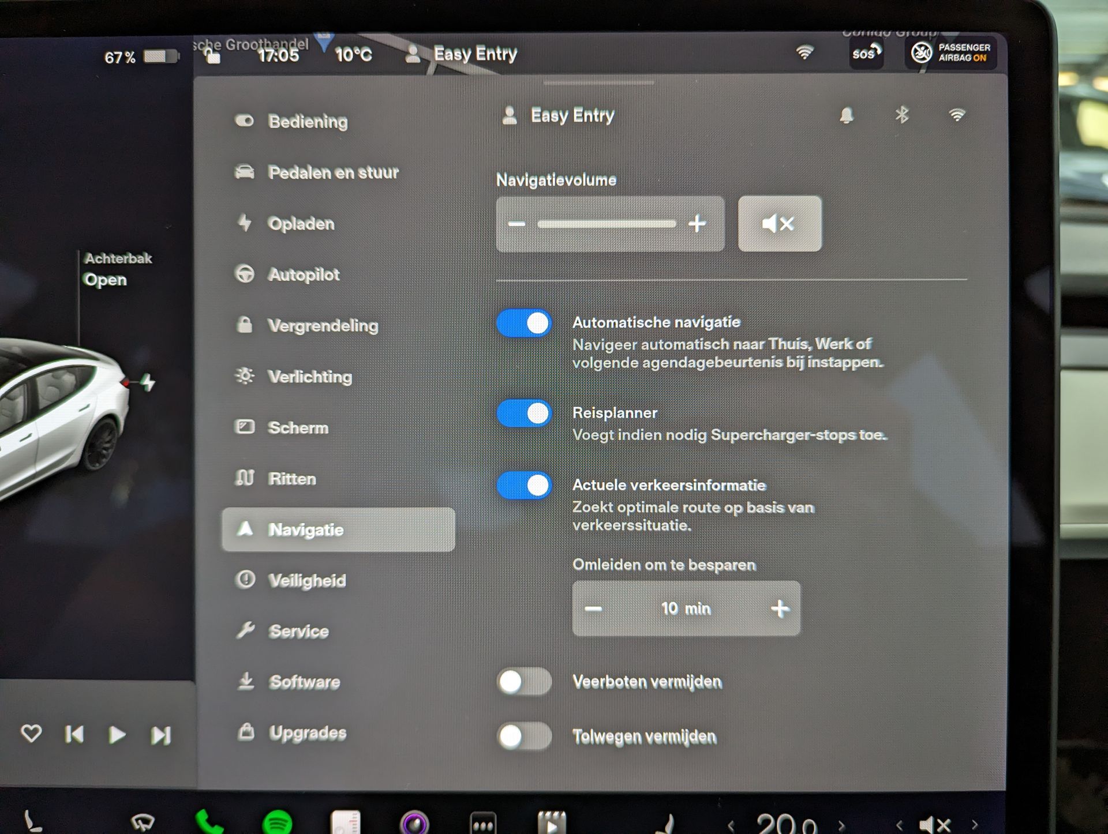
Task: Open the Autopilot settings menu
Action: click(x=304, y=275)
